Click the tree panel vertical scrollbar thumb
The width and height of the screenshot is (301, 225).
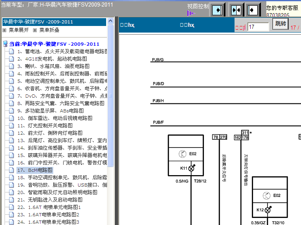click(110, 96)
